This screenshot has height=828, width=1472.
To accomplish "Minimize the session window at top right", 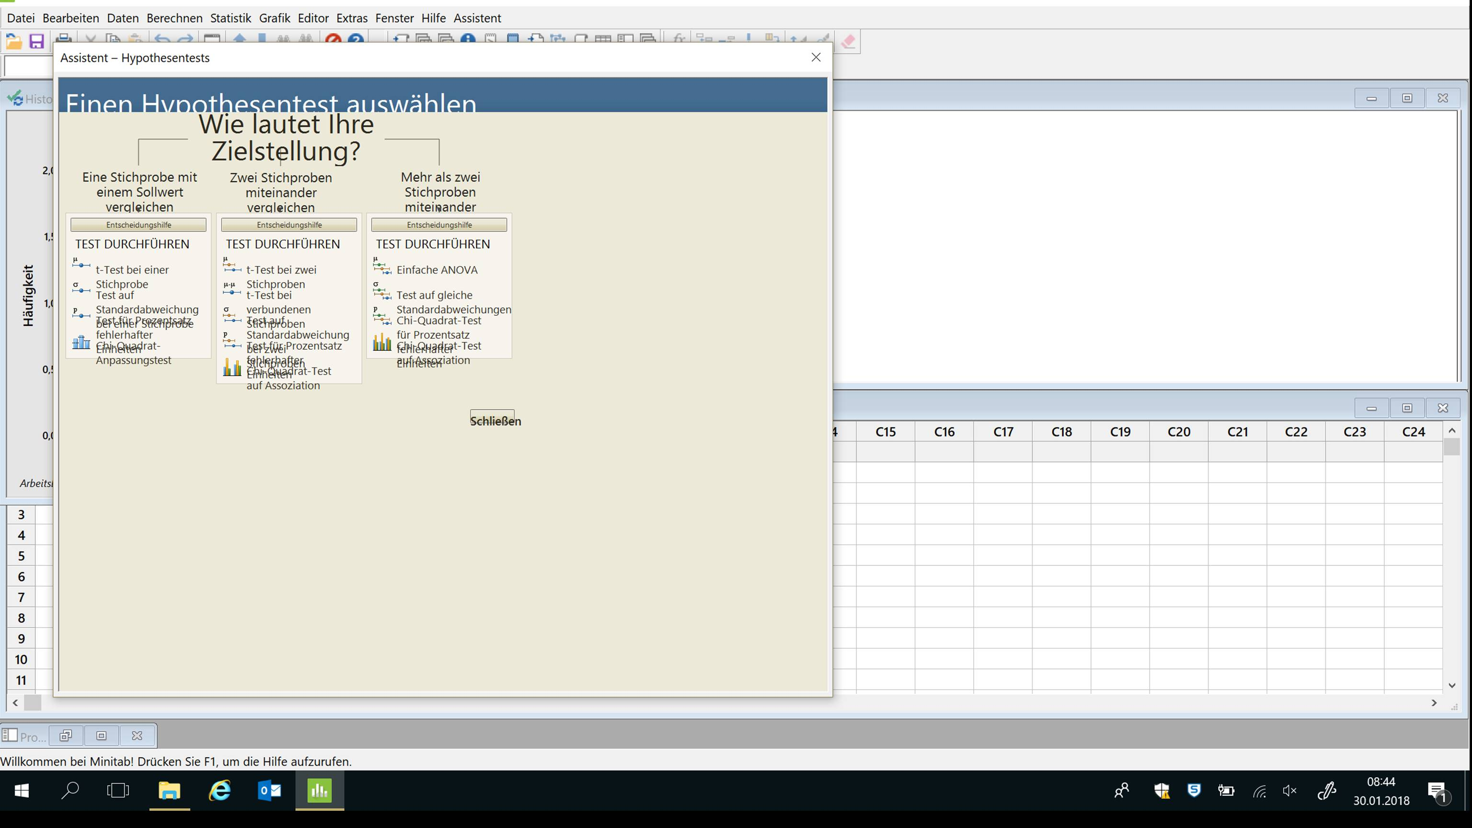I will [1371, 98].
